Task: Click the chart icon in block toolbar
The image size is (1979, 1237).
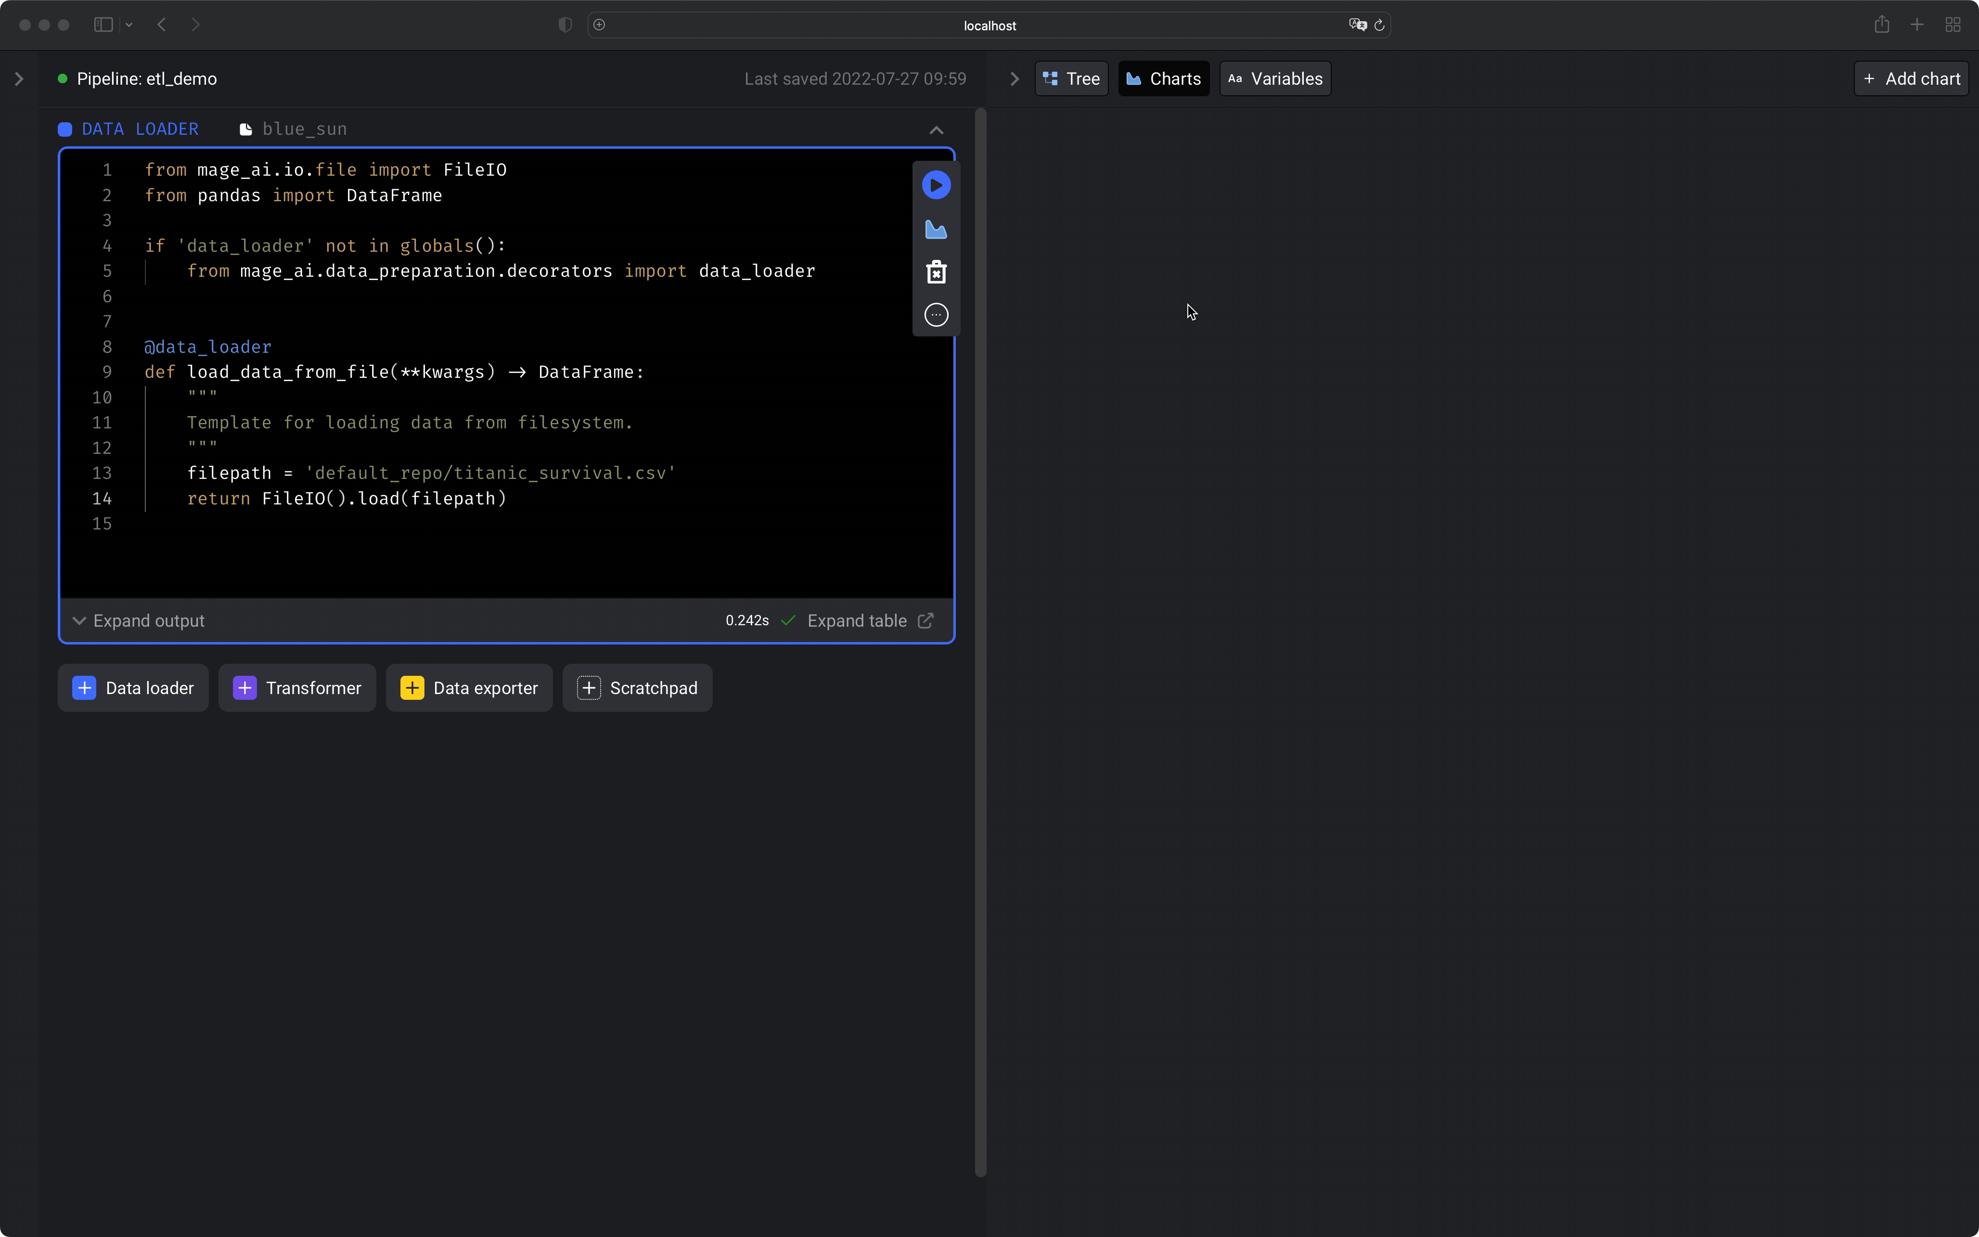Action: 936,230
